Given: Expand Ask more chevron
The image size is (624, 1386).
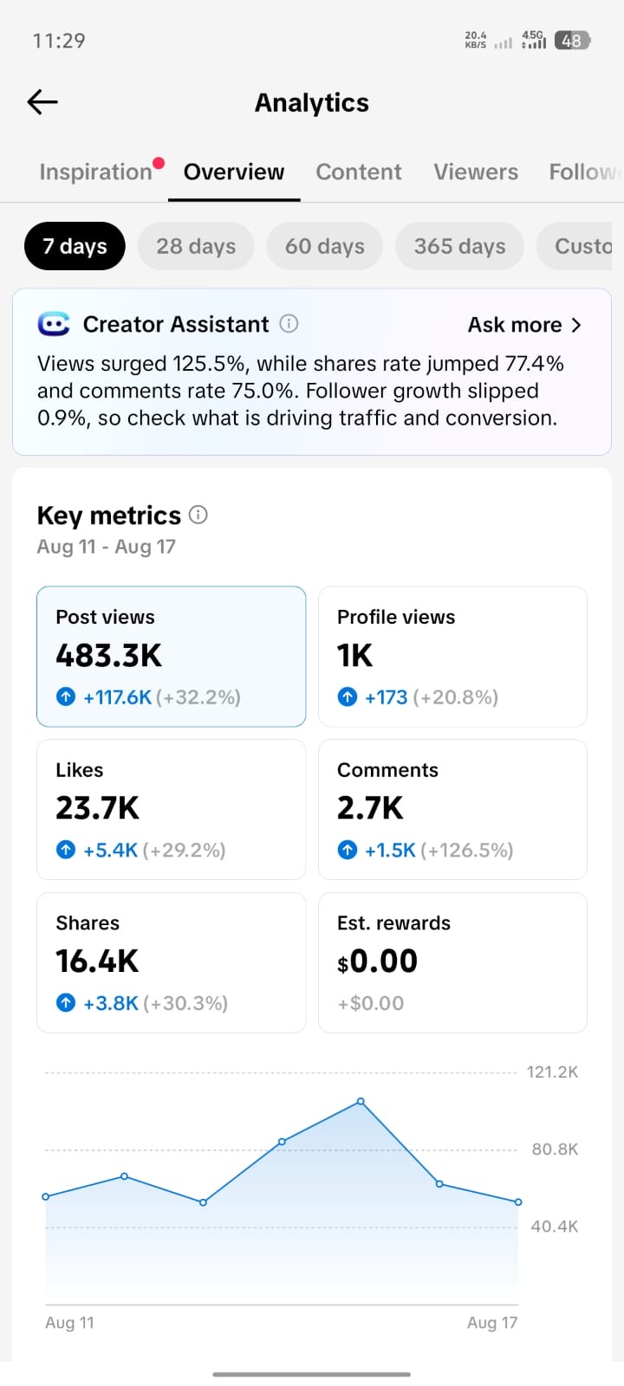Looking at the screenshot, I should point(577,325).
